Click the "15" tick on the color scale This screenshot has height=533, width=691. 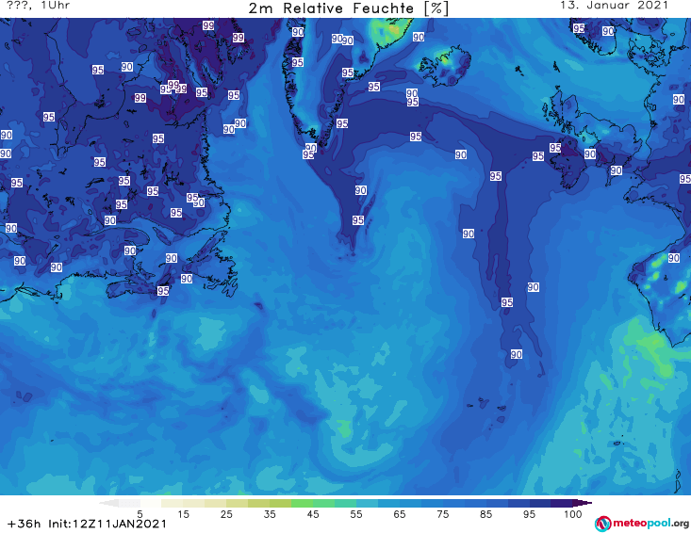[x=183, y=513]
